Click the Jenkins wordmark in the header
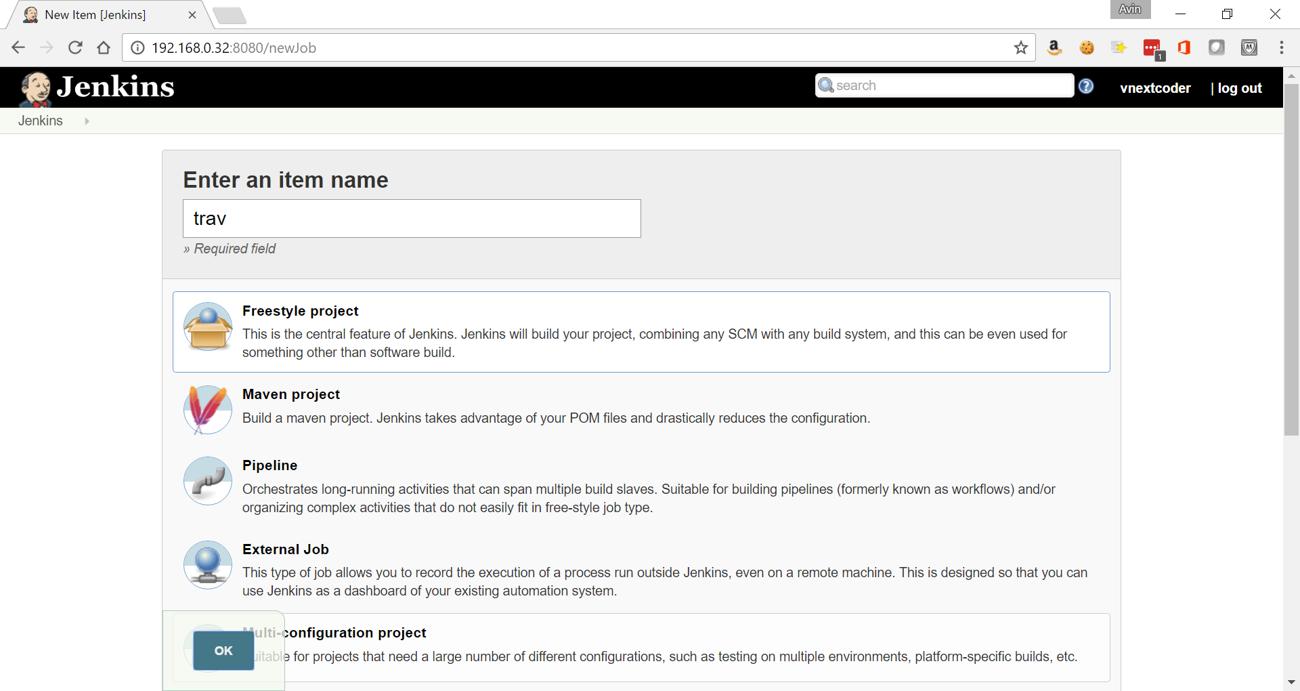1300x691 pixels. (x=115, y=87)
